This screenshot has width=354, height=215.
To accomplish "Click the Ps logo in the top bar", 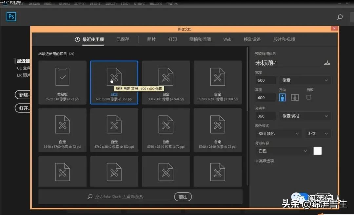I will point(11,17).
